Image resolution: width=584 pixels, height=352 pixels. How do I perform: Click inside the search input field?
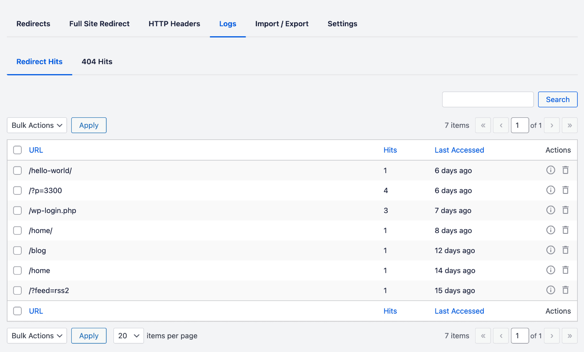click(488, 99)
